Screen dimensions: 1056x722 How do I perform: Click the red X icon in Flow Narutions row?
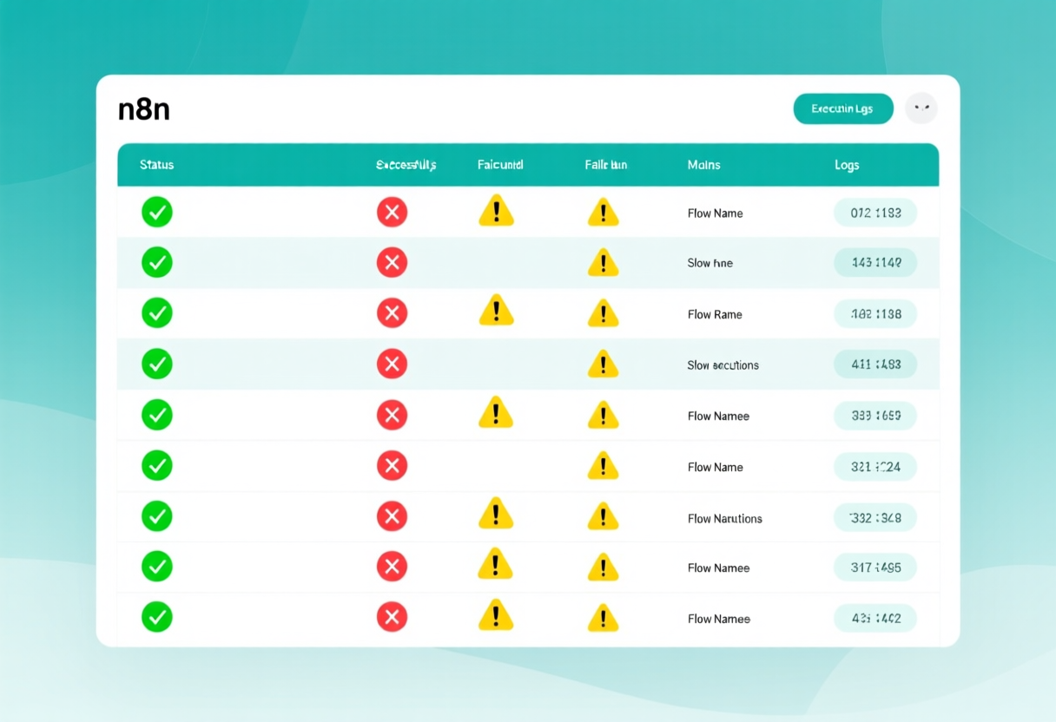click(x=392, y=517)
